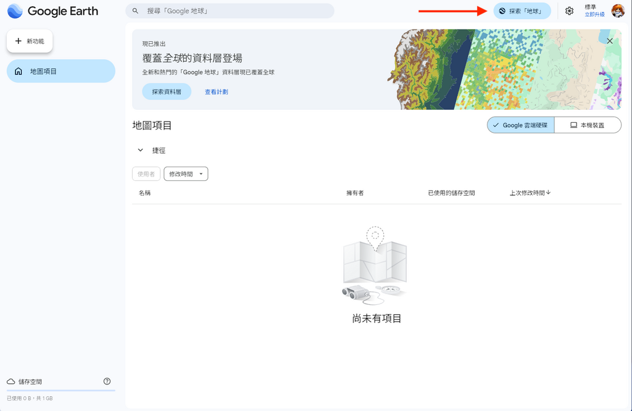Image resolution: width=632 pixels, height=411 pixels.
Task: Open the user profile avatar
Action: tap(617, 11)
